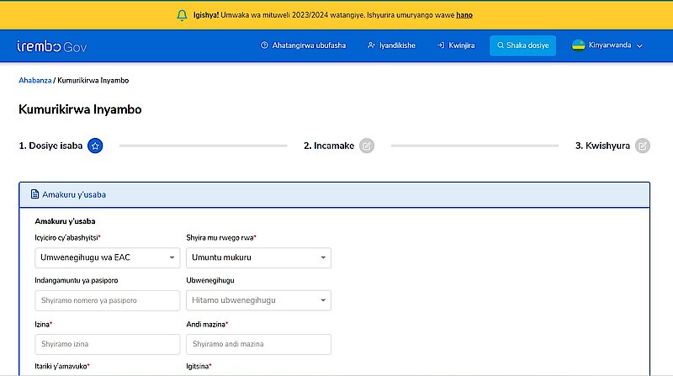Go to Ahabanza breadcrumb link

click(34, 80)
